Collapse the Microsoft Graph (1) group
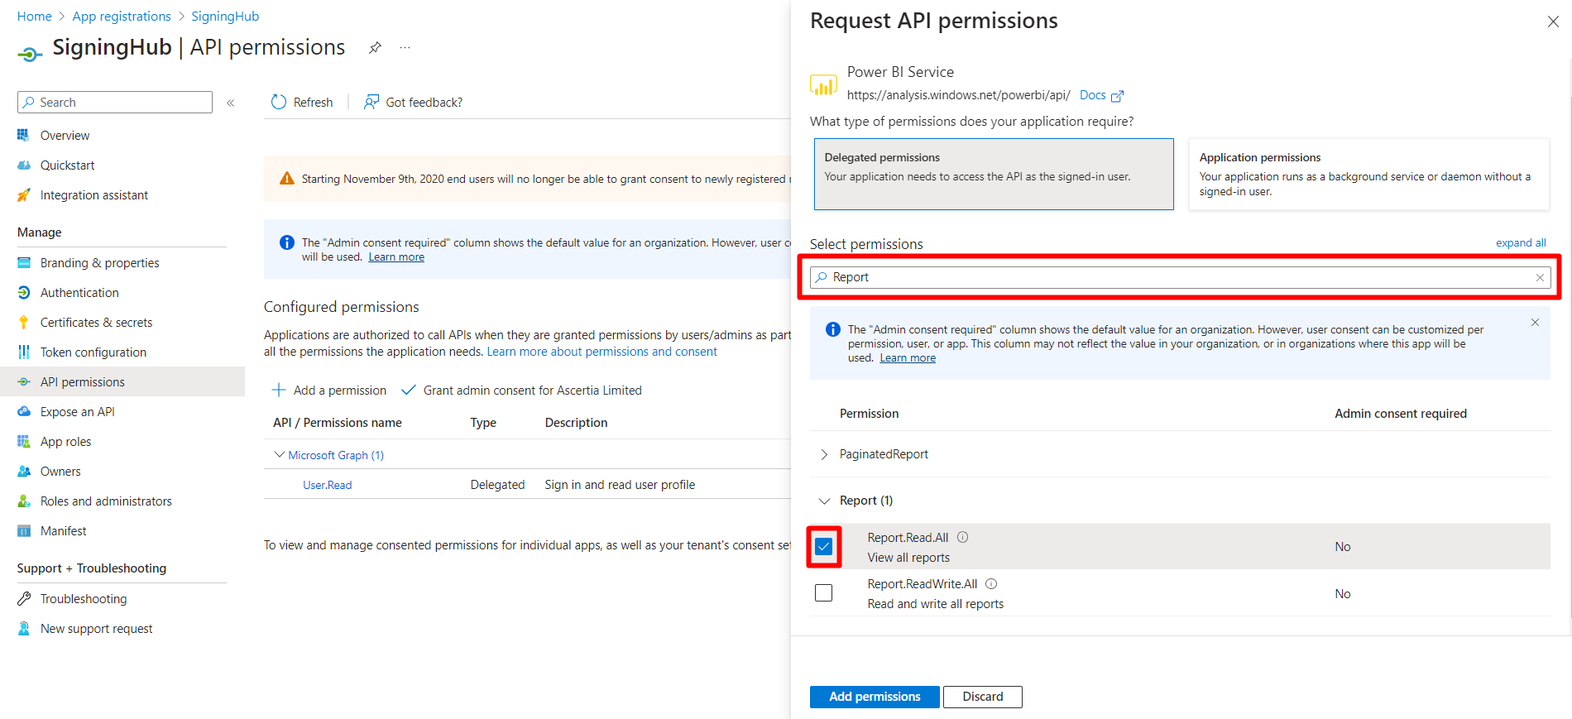 click(280, 454)
